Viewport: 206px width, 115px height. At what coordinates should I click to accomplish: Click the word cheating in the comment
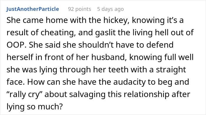58,33
